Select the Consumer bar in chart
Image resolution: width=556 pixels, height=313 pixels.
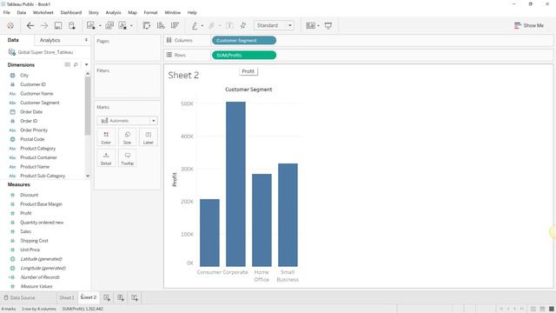pos(209,232)
